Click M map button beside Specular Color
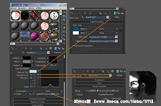Screen dimensions: 161x106 [38, 71]
